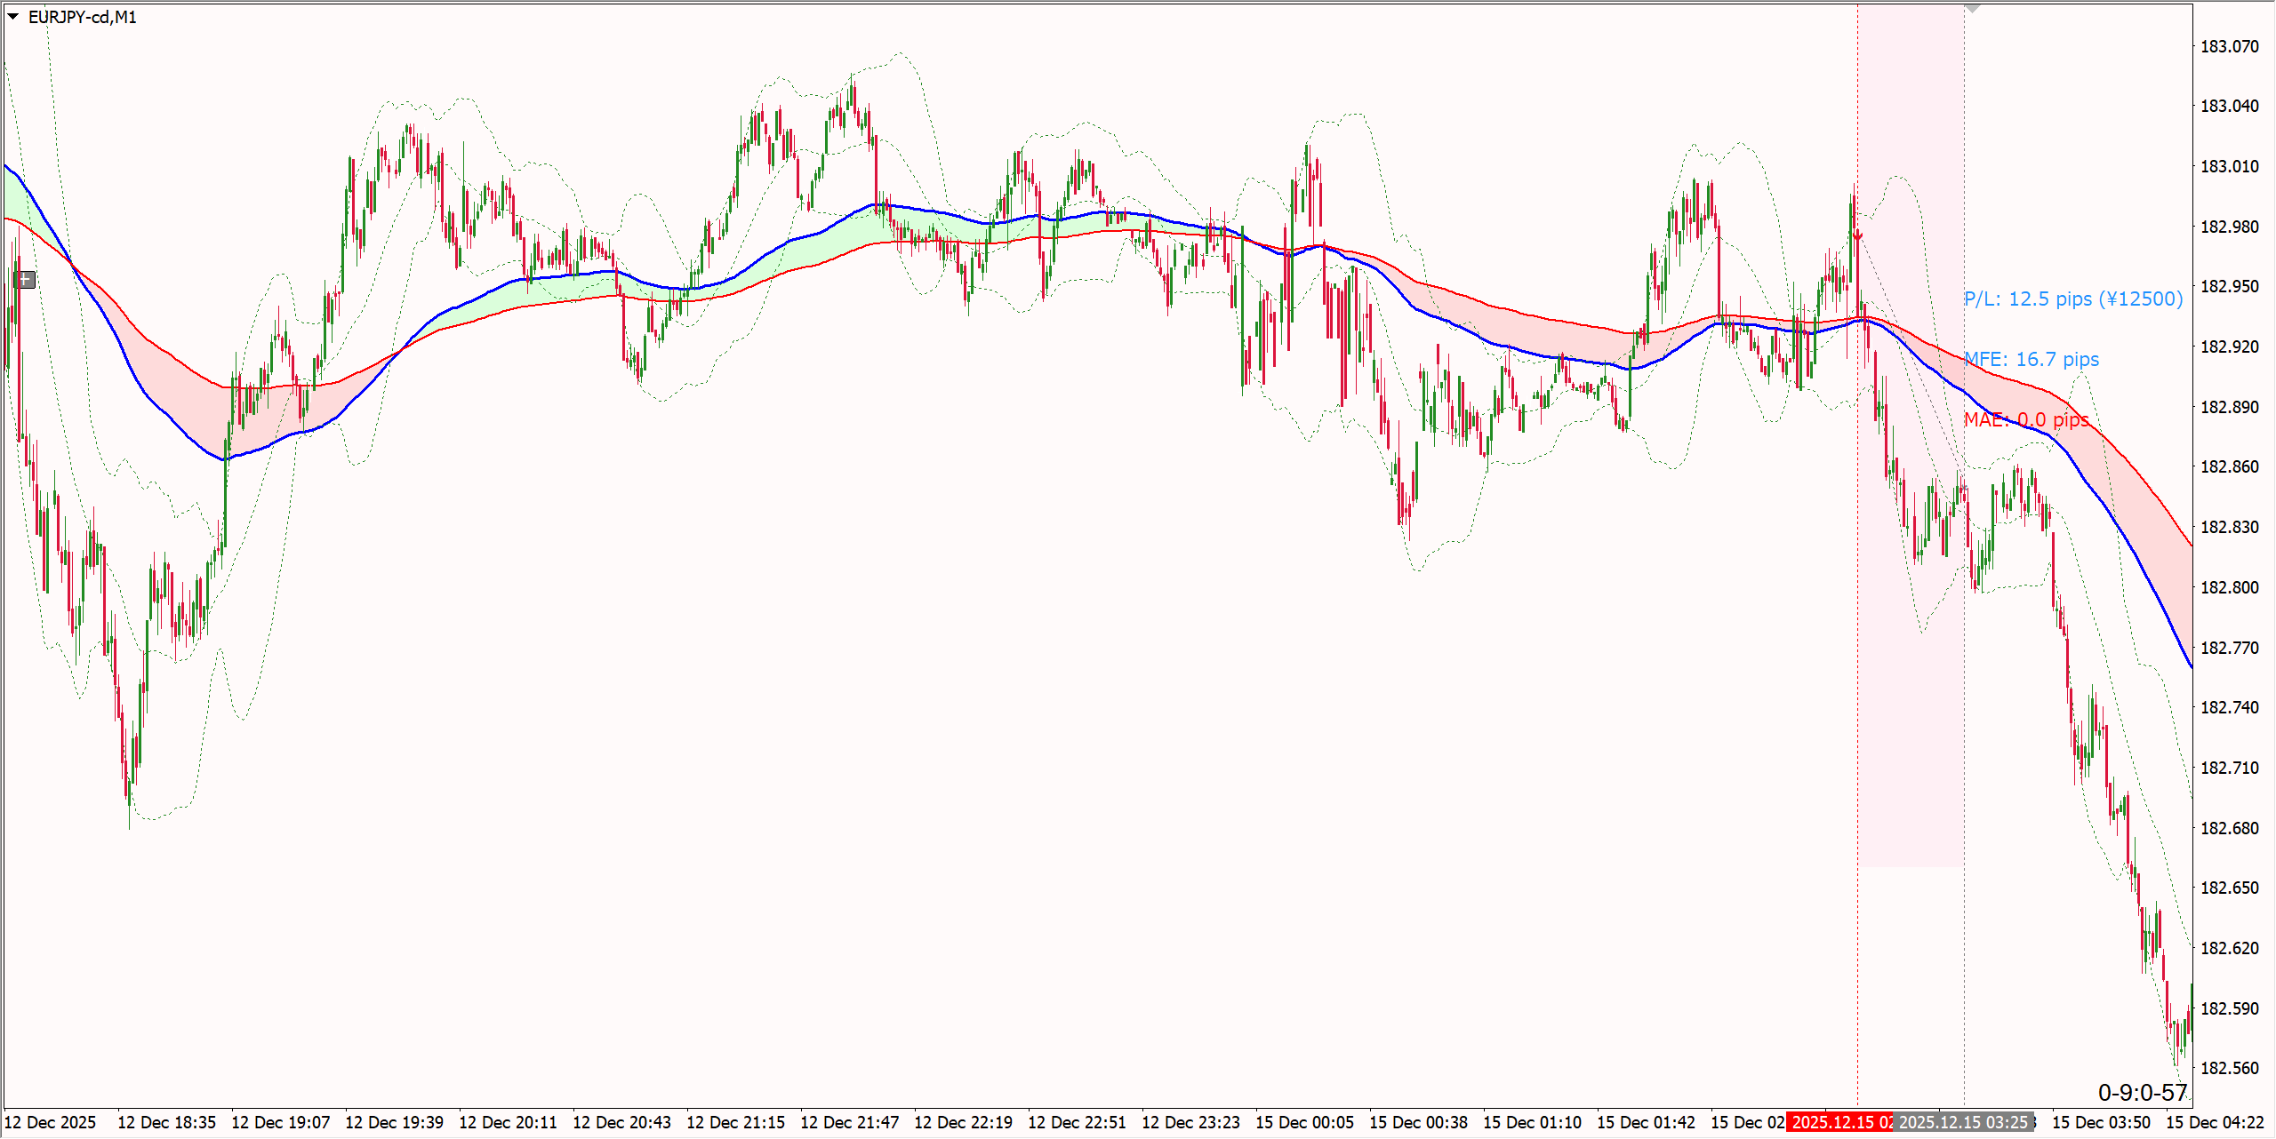
Task: Click the gray plus button on the chart
Action: 25,280
